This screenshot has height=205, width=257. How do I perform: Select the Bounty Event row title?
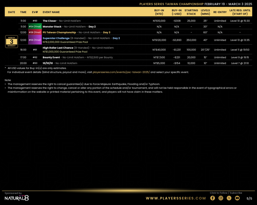(51, 57)
